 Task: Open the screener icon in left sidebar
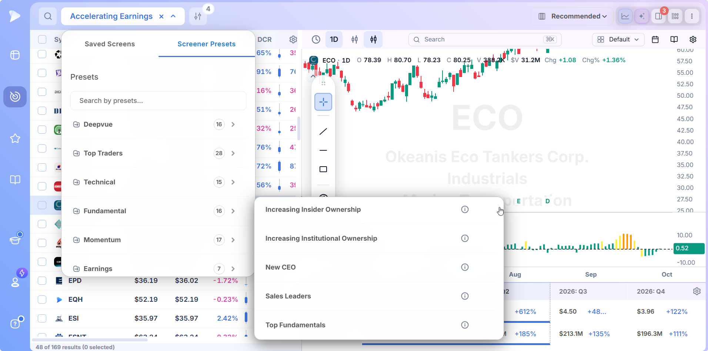tap(15, 97)
